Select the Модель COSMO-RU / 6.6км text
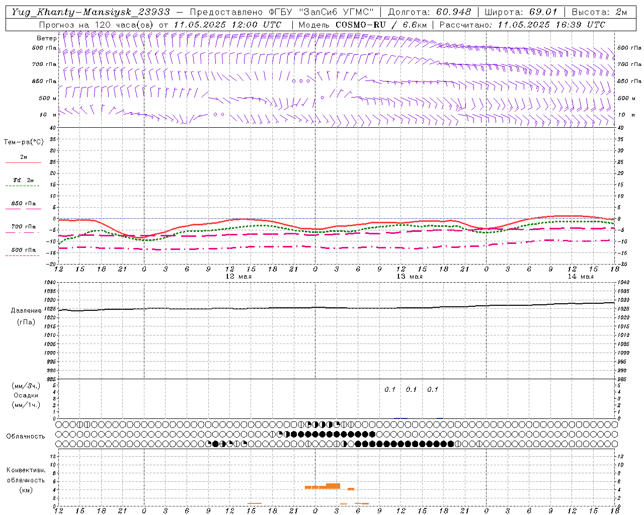Image resolution: width=644 pixels, height=515 pixels. [x=363, y=25]
